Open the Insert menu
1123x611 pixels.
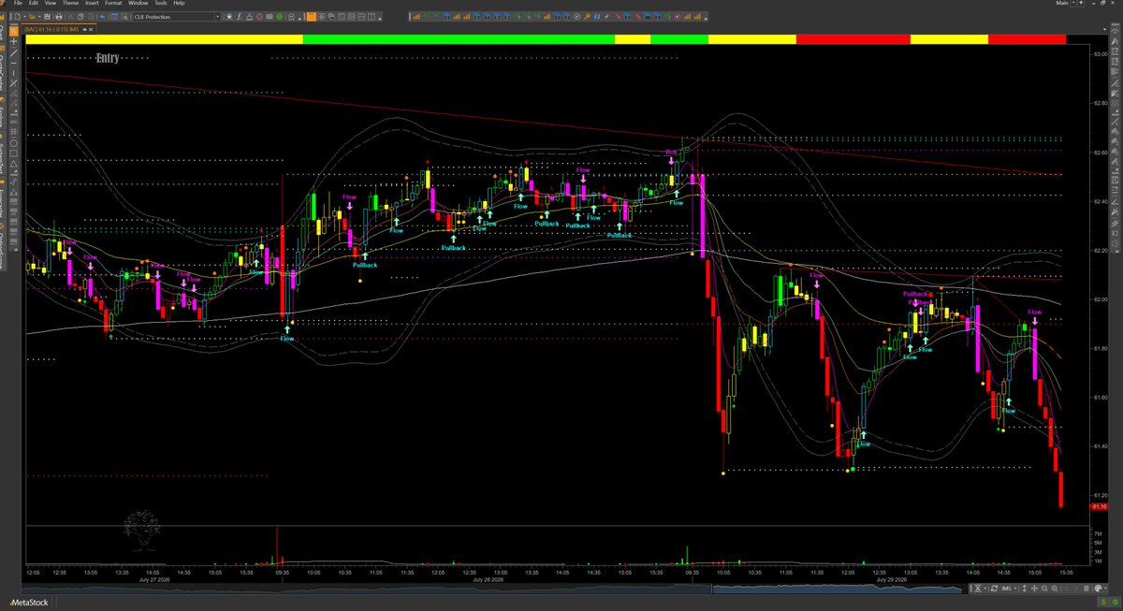tap(92, 3)
